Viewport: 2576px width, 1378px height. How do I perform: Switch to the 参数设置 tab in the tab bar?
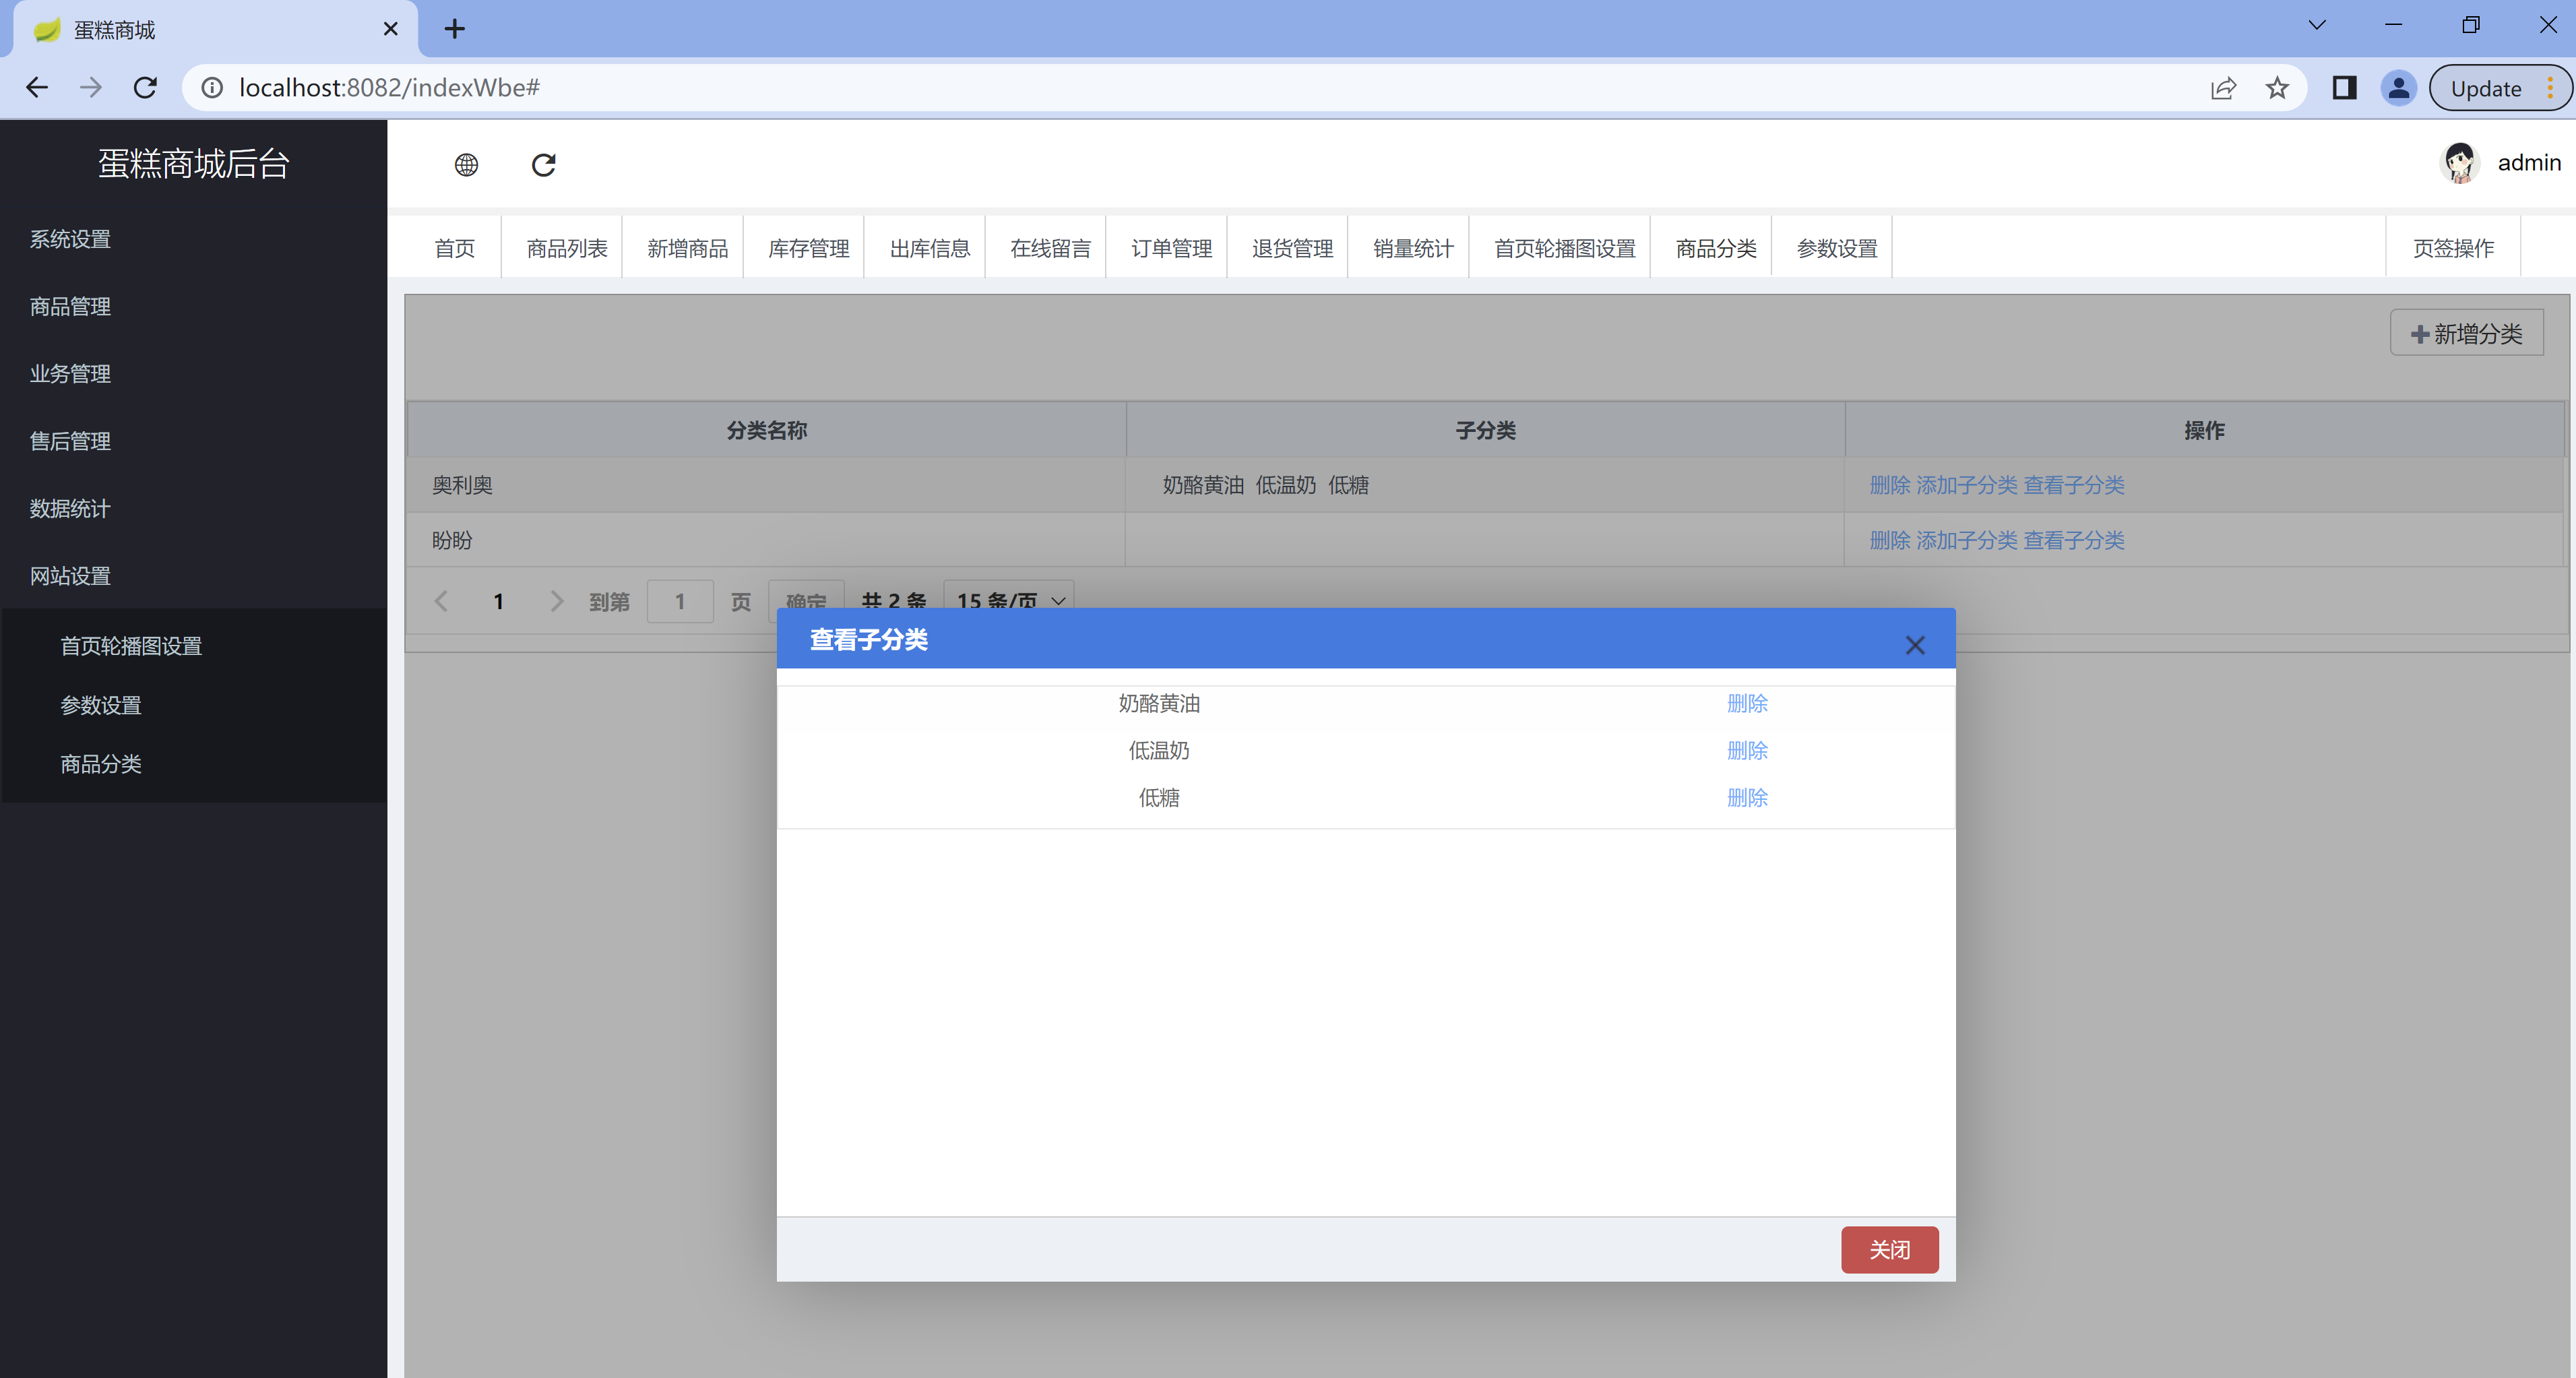(1836, 248)
